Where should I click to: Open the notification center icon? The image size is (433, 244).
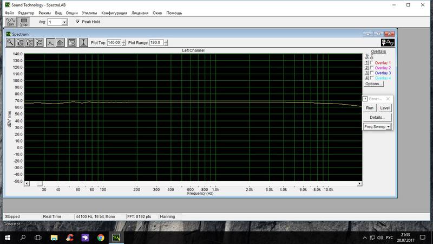(423, 237)
